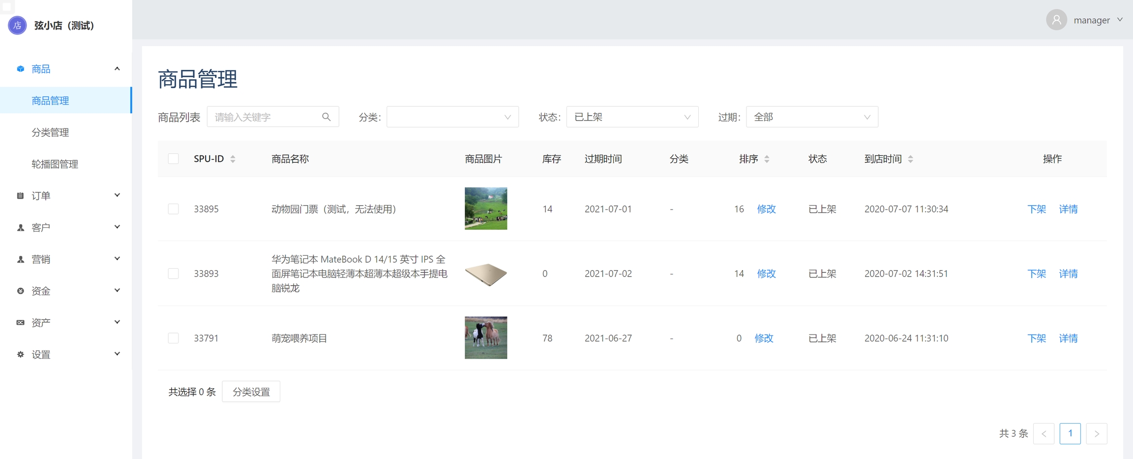The width and height of the screenshot is (1133, 459).
Task: Open the 状态 dropdown showing 已上架
Action: [x=632, y=117]
